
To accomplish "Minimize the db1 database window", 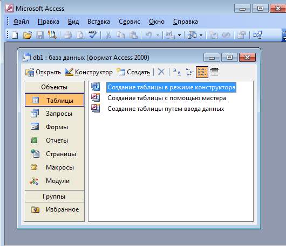I will click(x=212, y=58).
